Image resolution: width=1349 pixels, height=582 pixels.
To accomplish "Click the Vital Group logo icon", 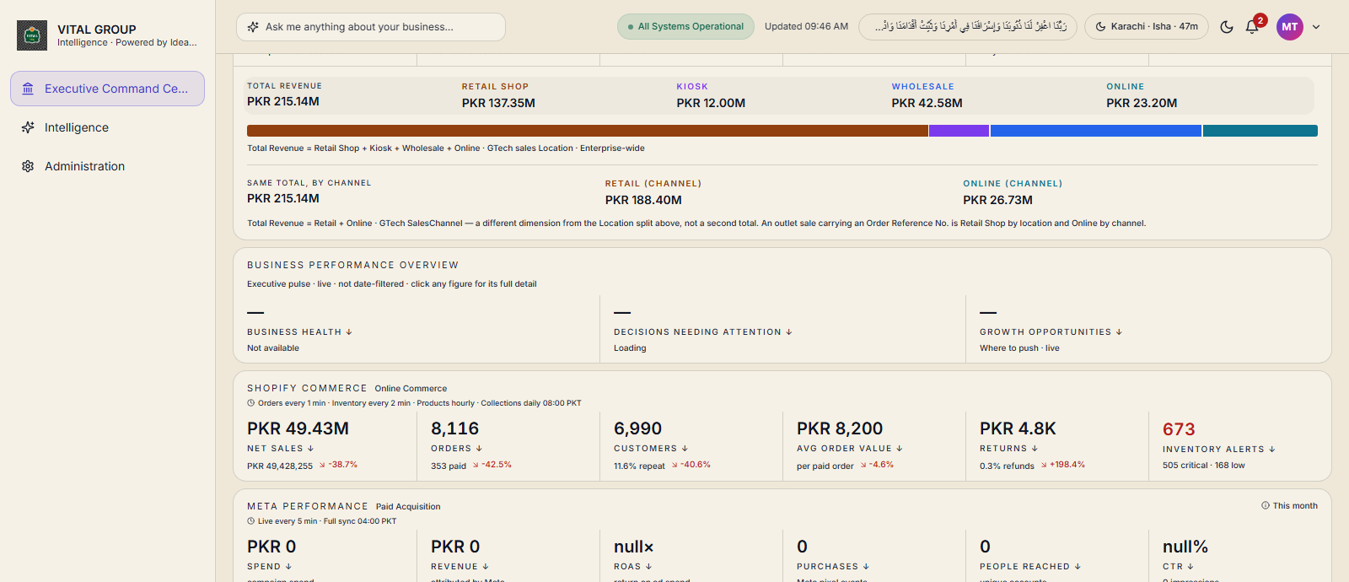I will [32, 35].
